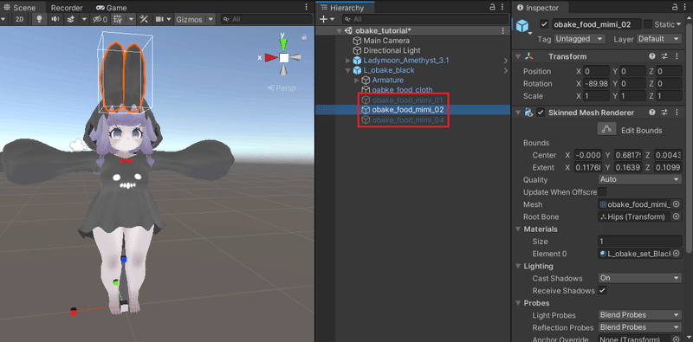Select Directional Light in the Hierarchy
The image size is (693, 342).
(392, 50)
